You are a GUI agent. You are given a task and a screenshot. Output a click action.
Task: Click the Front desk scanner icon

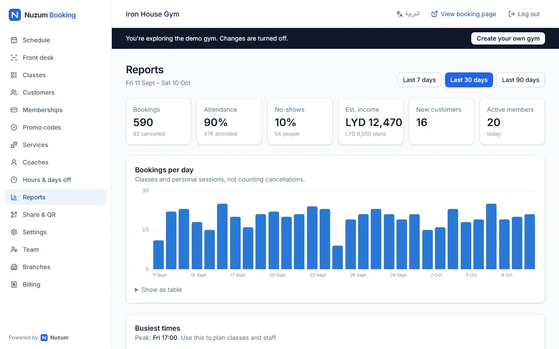14,58
